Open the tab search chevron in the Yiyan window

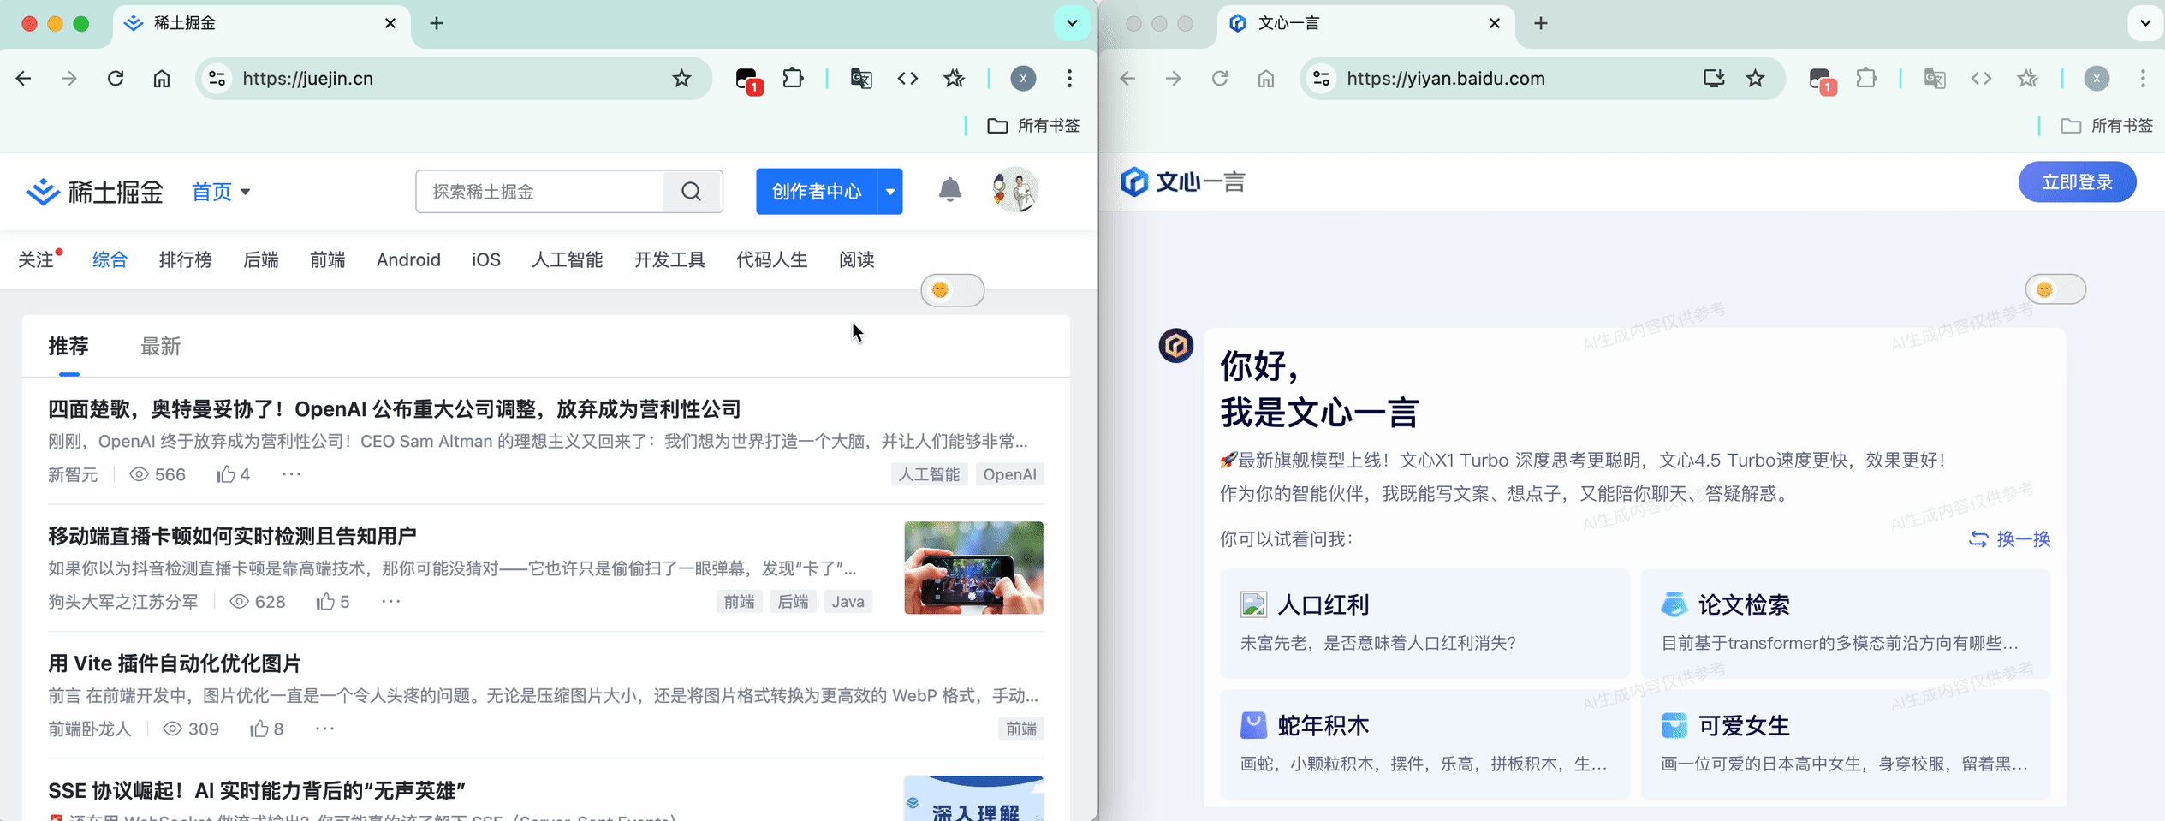(2145, 23)
